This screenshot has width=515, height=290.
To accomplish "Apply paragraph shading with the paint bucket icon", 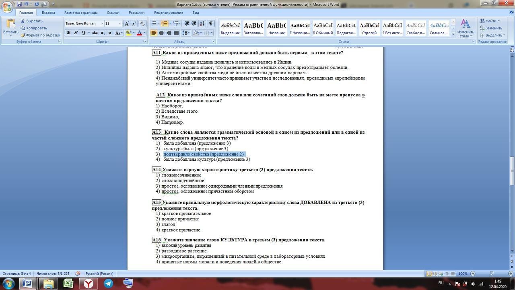I will [196, 33].
